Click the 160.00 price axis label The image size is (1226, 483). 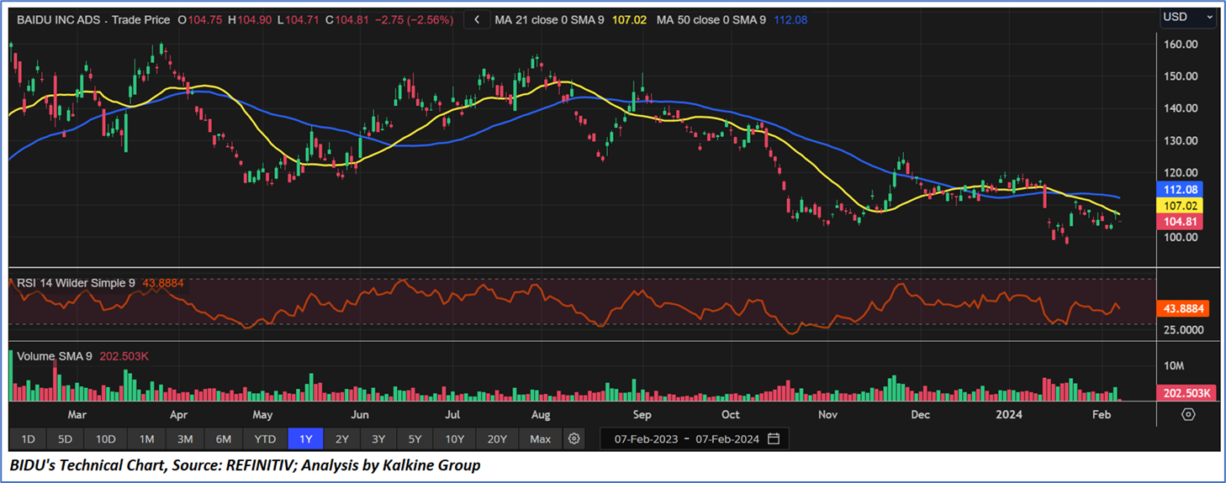[1181, 44]
